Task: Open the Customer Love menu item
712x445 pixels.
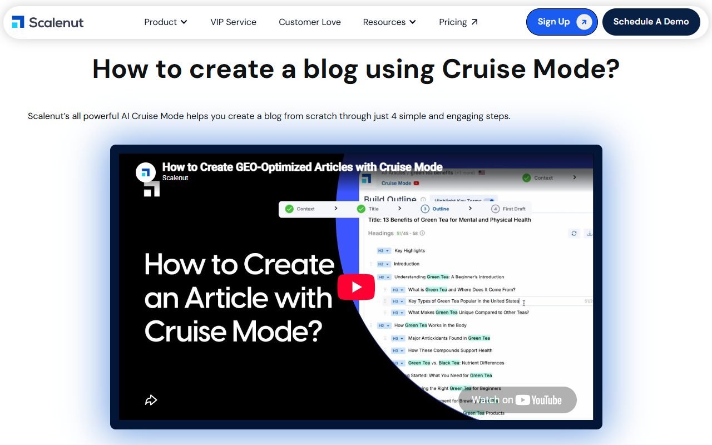Action: point(310,22)
